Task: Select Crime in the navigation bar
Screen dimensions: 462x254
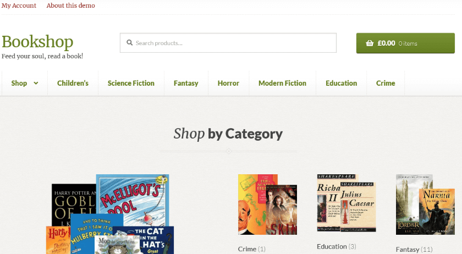Action: click(x=386, y=83)
